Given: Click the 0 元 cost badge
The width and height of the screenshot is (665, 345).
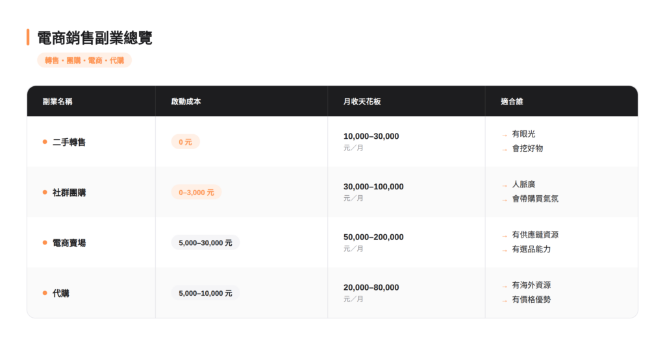Looking at the screenshot, I should click(185, 142).
